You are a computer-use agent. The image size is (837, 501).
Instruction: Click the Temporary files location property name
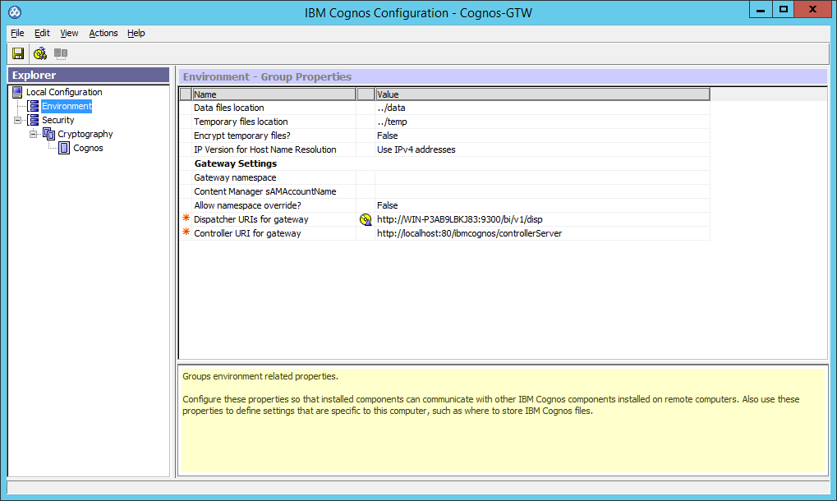coord(241,122)
